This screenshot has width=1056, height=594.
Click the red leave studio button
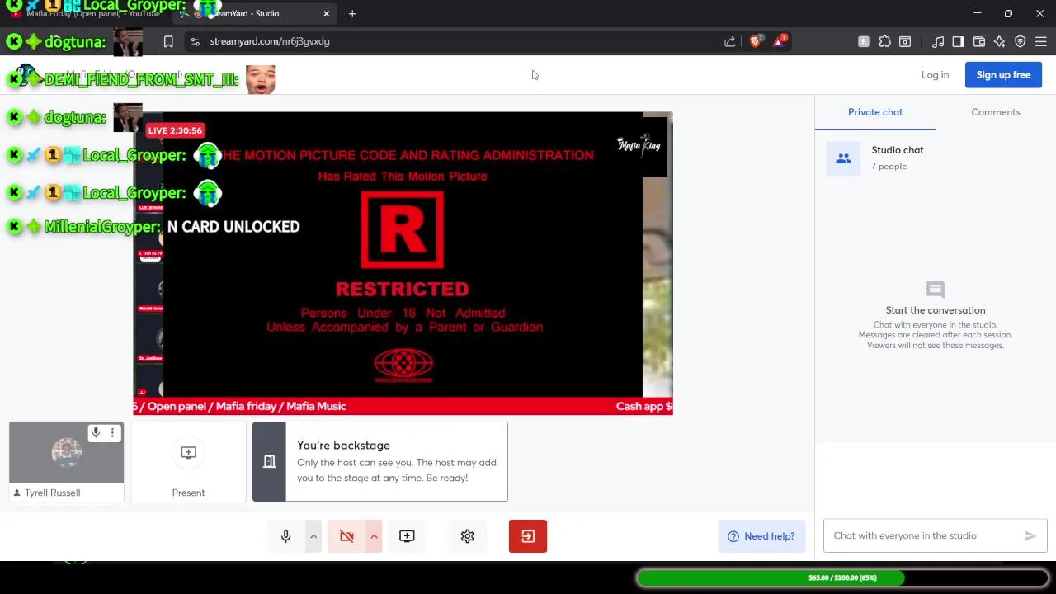528,536
